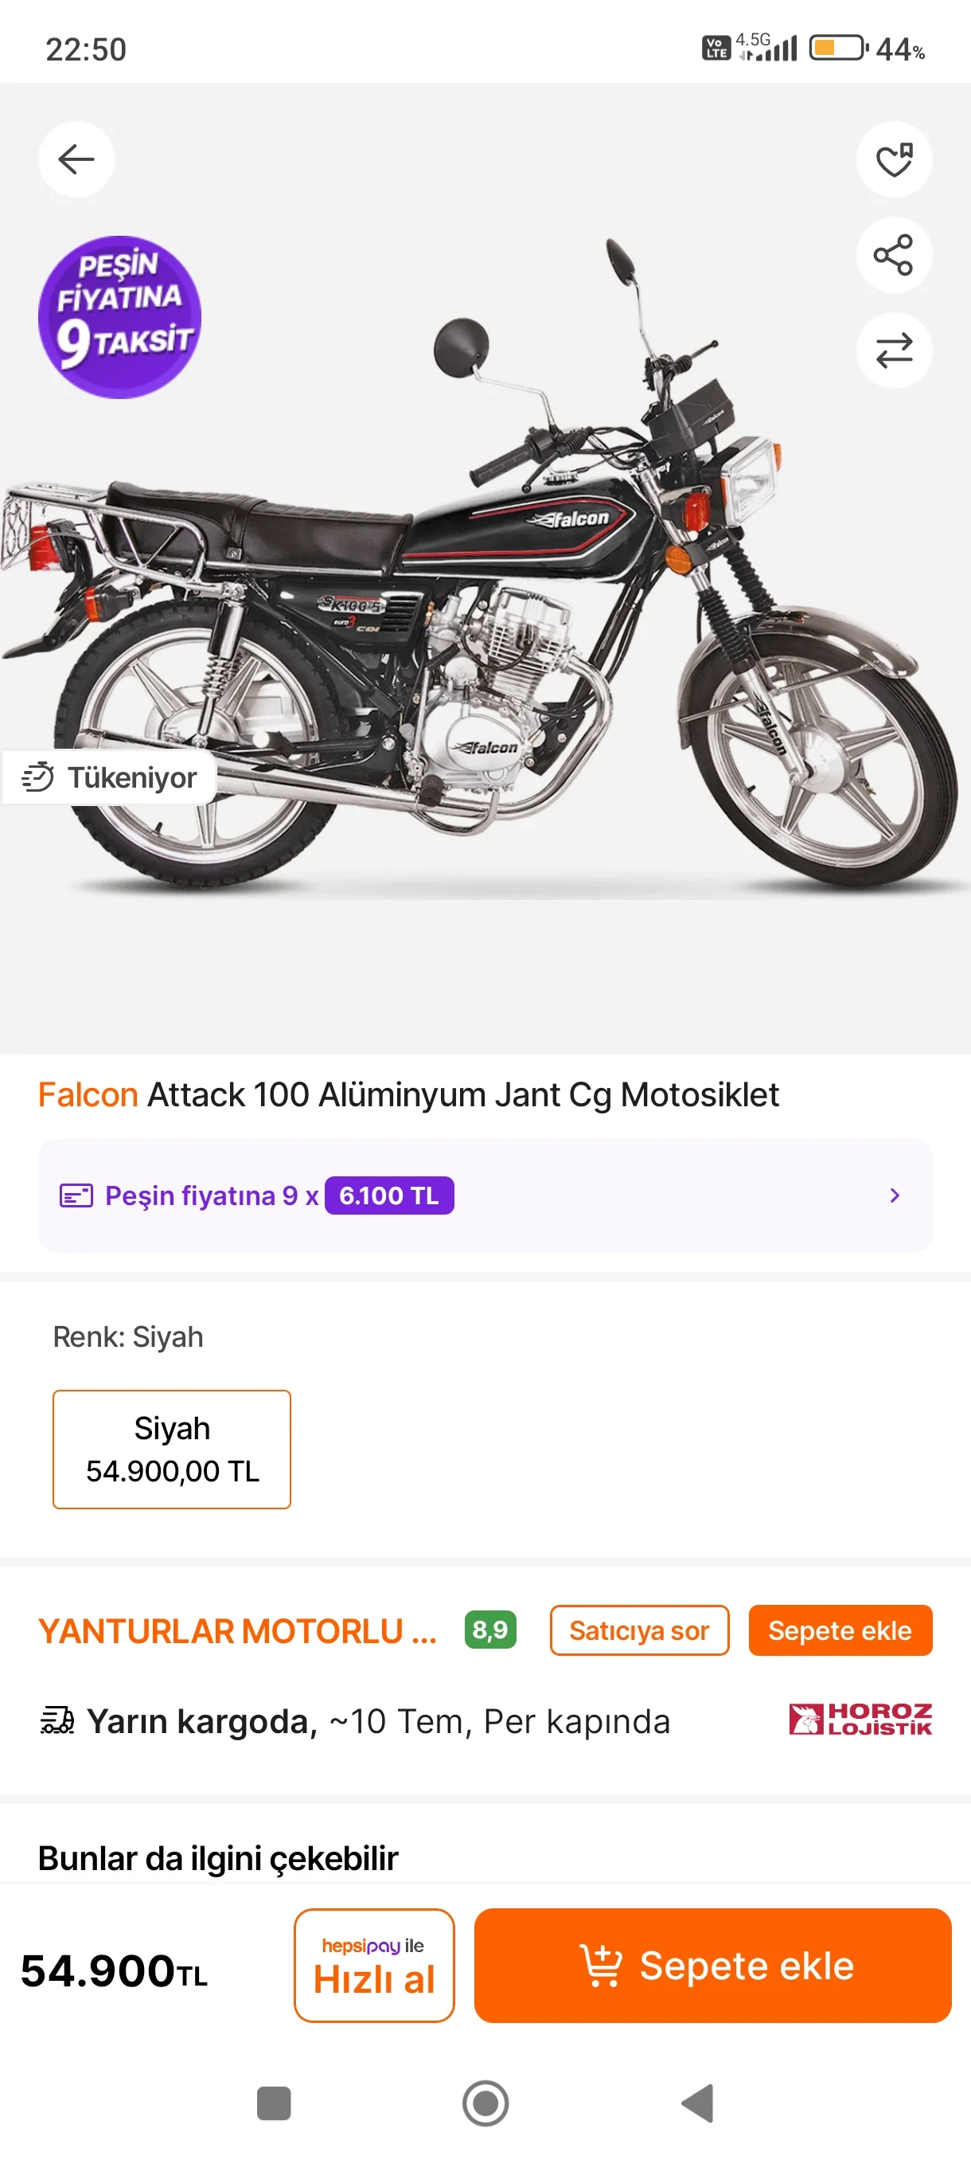
Task: Open Peşin fiyatına 9 x installment row
Action: pos(256,1195)
